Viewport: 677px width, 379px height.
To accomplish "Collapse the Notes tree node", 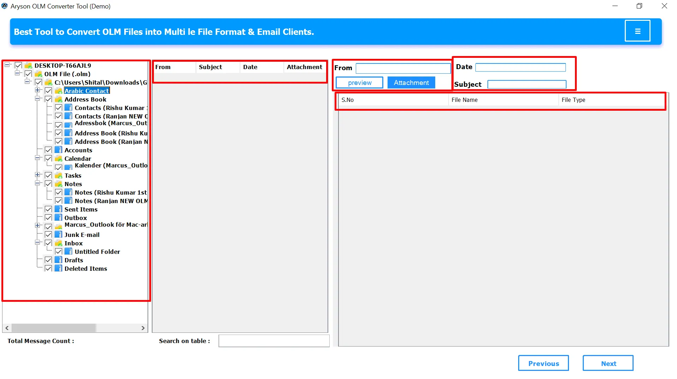I will (x=37, y=183).
